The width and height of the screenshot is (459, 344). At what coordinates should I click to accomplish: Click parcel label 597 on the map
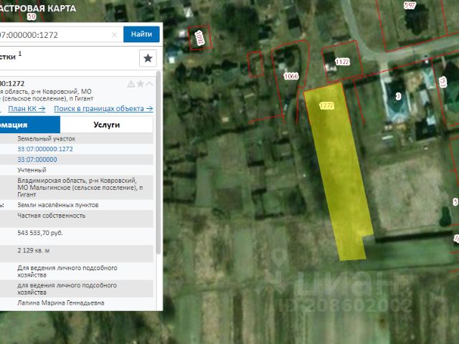(x=410, y=5)
